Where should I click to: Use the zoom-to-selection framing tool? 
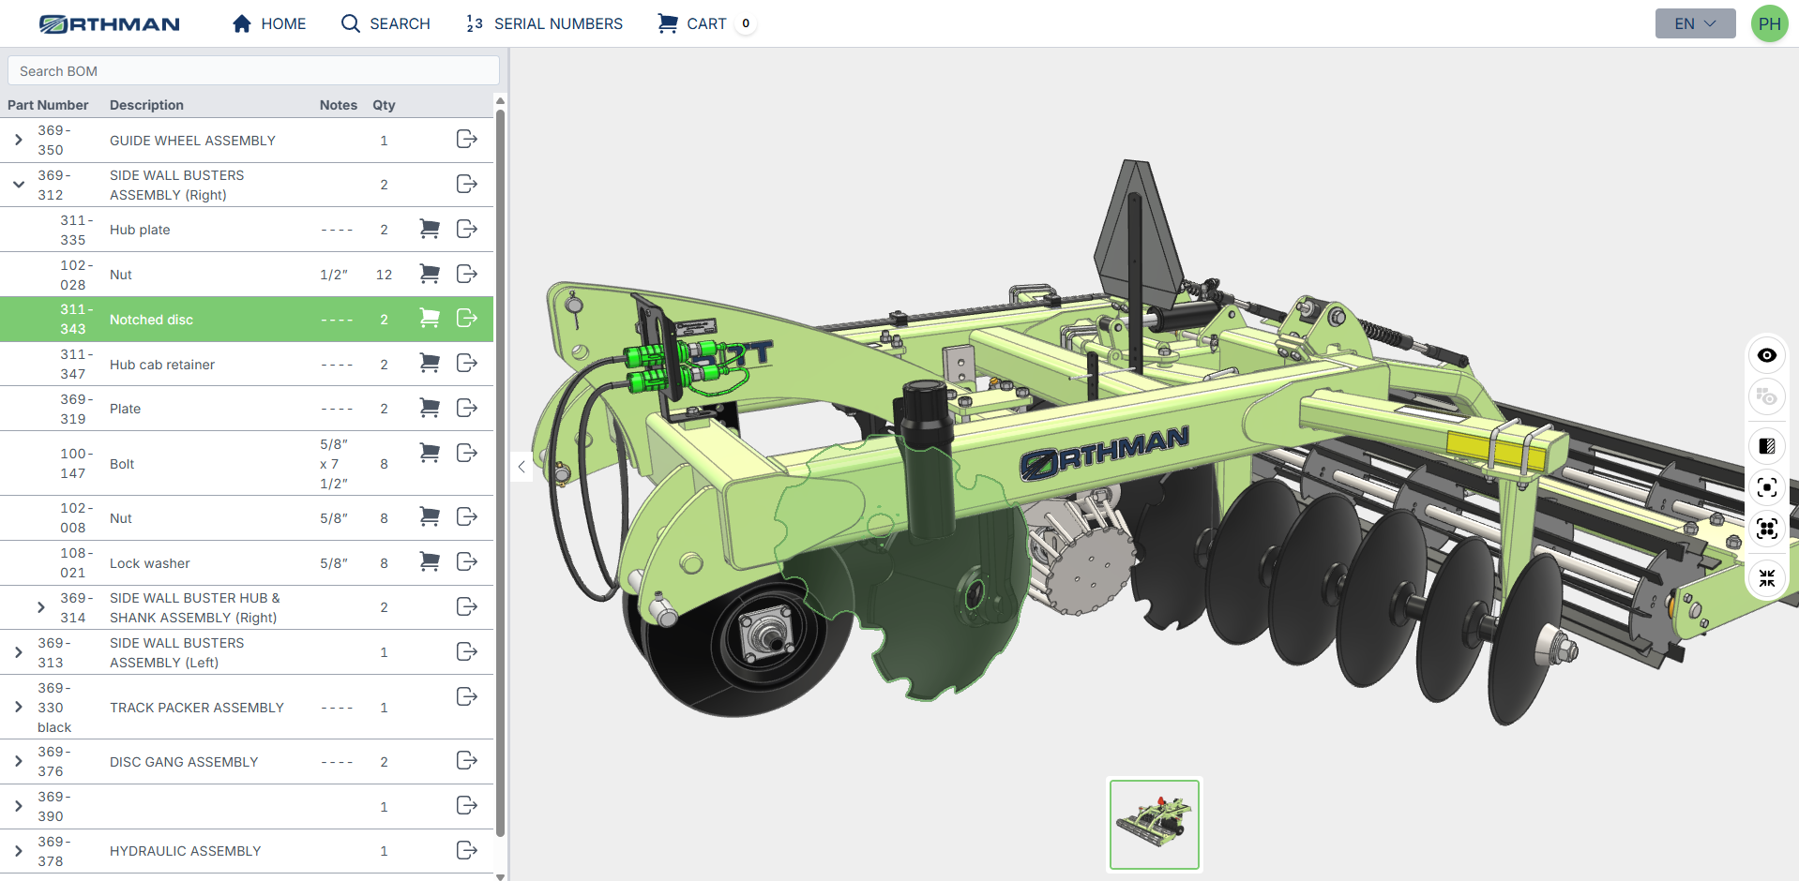click(x=1766, y=529)
